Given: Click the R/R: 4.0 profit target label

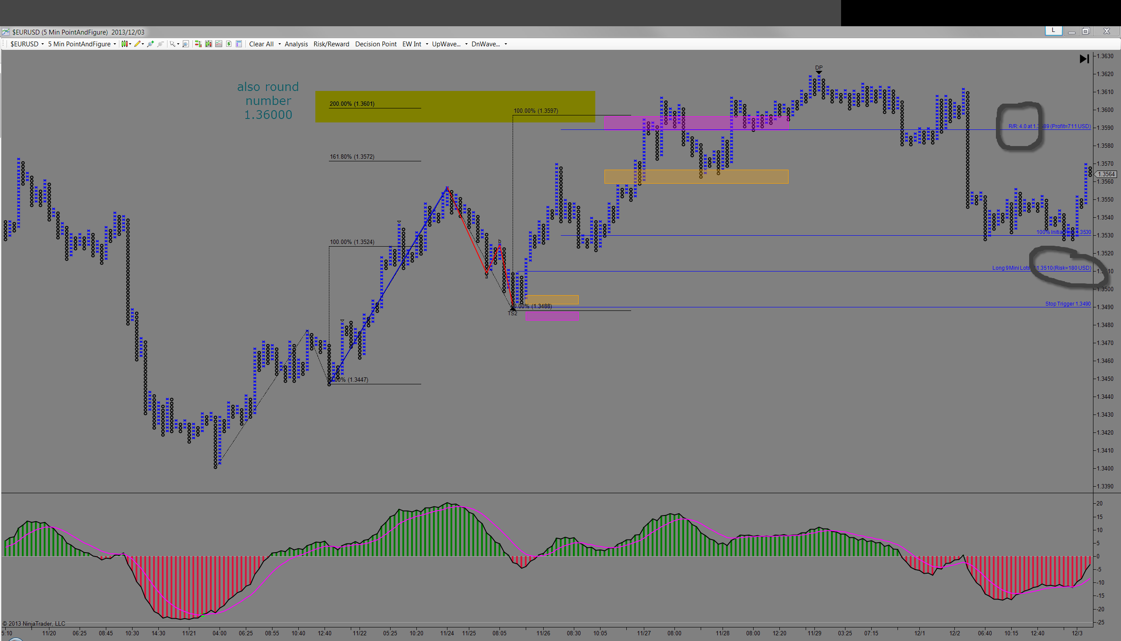Looking at the screenshot, I should pyautogui.click(x=1049, y=126).
